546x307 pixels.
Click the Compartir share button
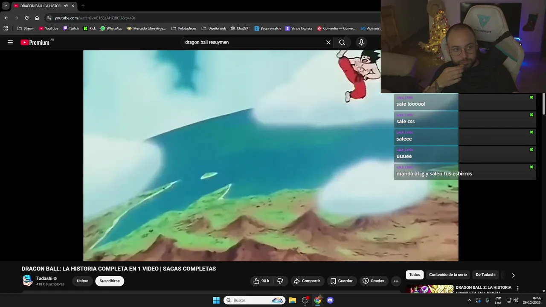pos(307,281)
